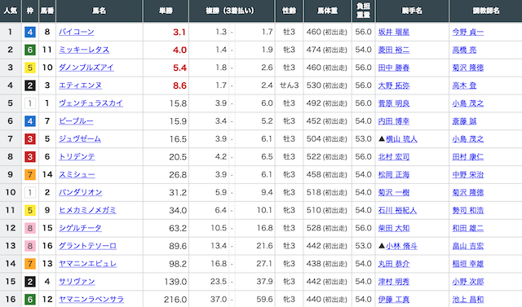Image resolution: width=522 pixels, height=307 pixels.
Task: Click yellow frame badge in ダノンブルズアイ row
Action: (30, 68)
